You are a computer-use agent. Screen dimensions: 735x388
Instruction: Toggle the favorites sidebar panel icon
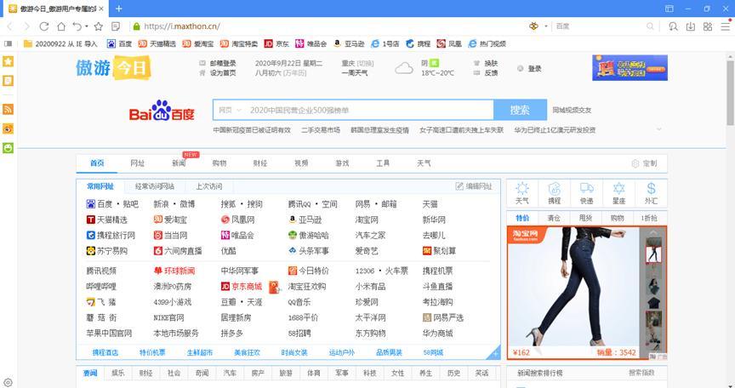pos(8,43)
